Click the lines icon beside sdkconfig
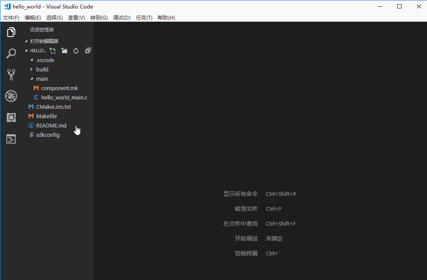427x280 pixels. [x=31, y=135]
